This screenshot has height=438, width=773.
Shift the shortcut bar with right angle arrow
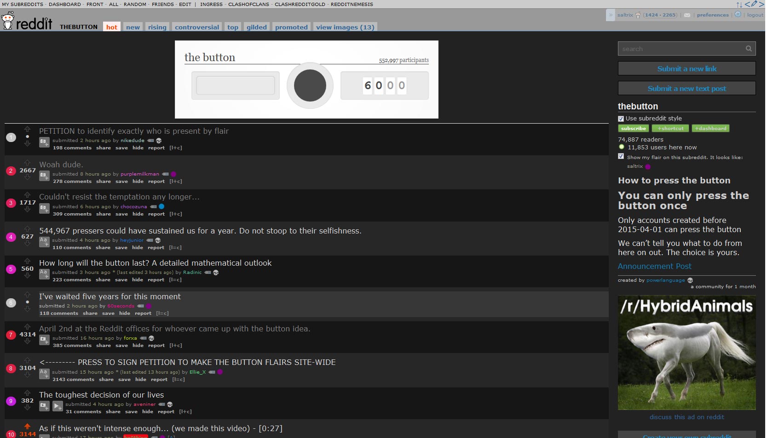[x=761, y=4]
